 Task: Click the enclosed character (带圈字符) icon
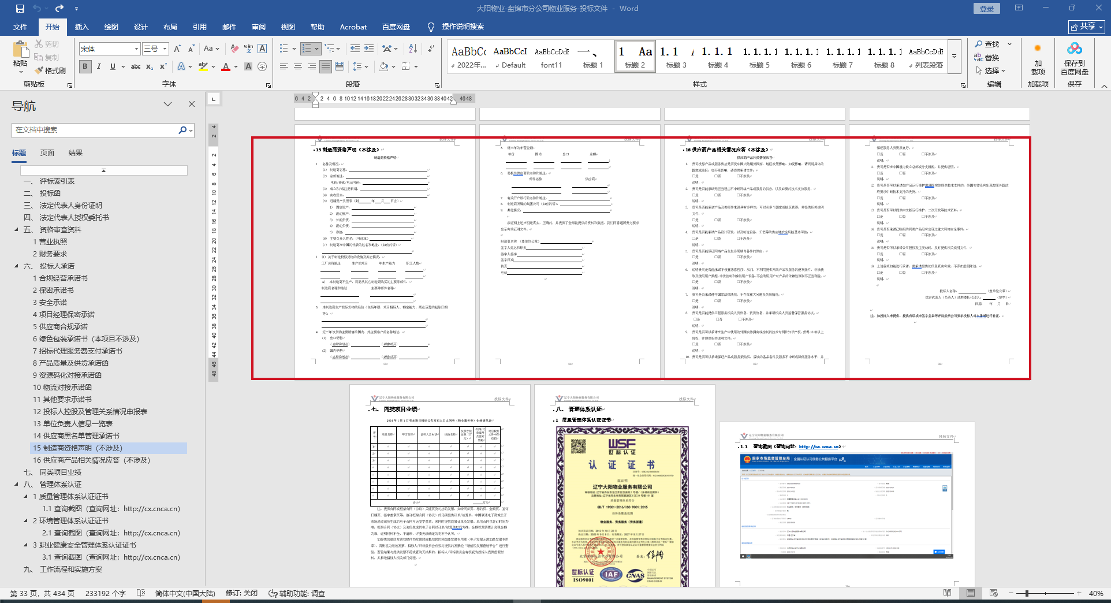[x=262, y=66]
